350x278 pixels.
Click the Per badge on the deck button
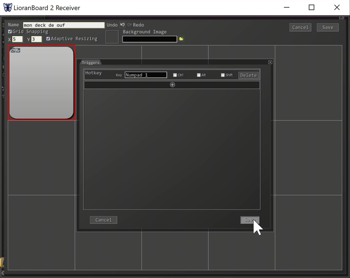pos(18,50)
